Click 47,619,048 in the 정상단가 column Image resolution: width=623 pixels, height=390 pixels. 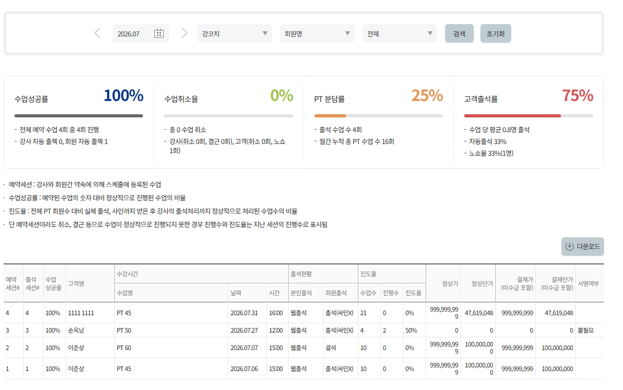click(x=479, y=313)
